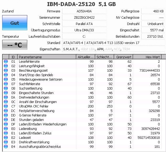Screen dimensions: 166x152
Task: Click status orb for Festplattenverschiebung row
Action: 6,111
